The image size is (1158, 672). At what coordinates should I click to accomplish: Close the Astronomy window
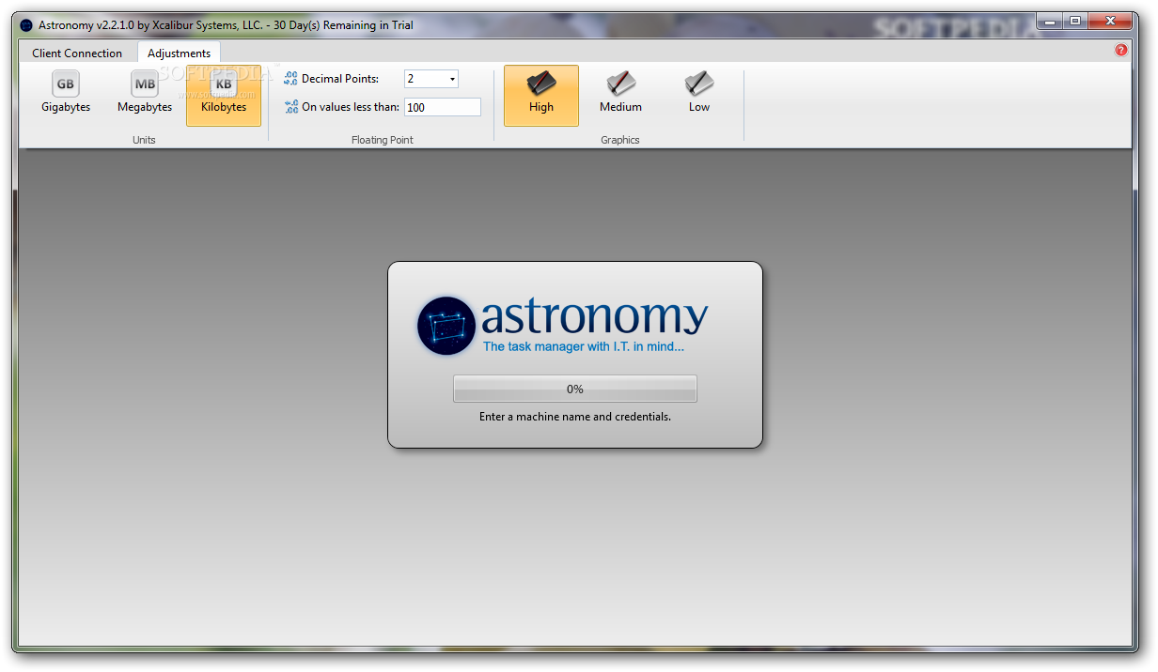pos(1109,20)
